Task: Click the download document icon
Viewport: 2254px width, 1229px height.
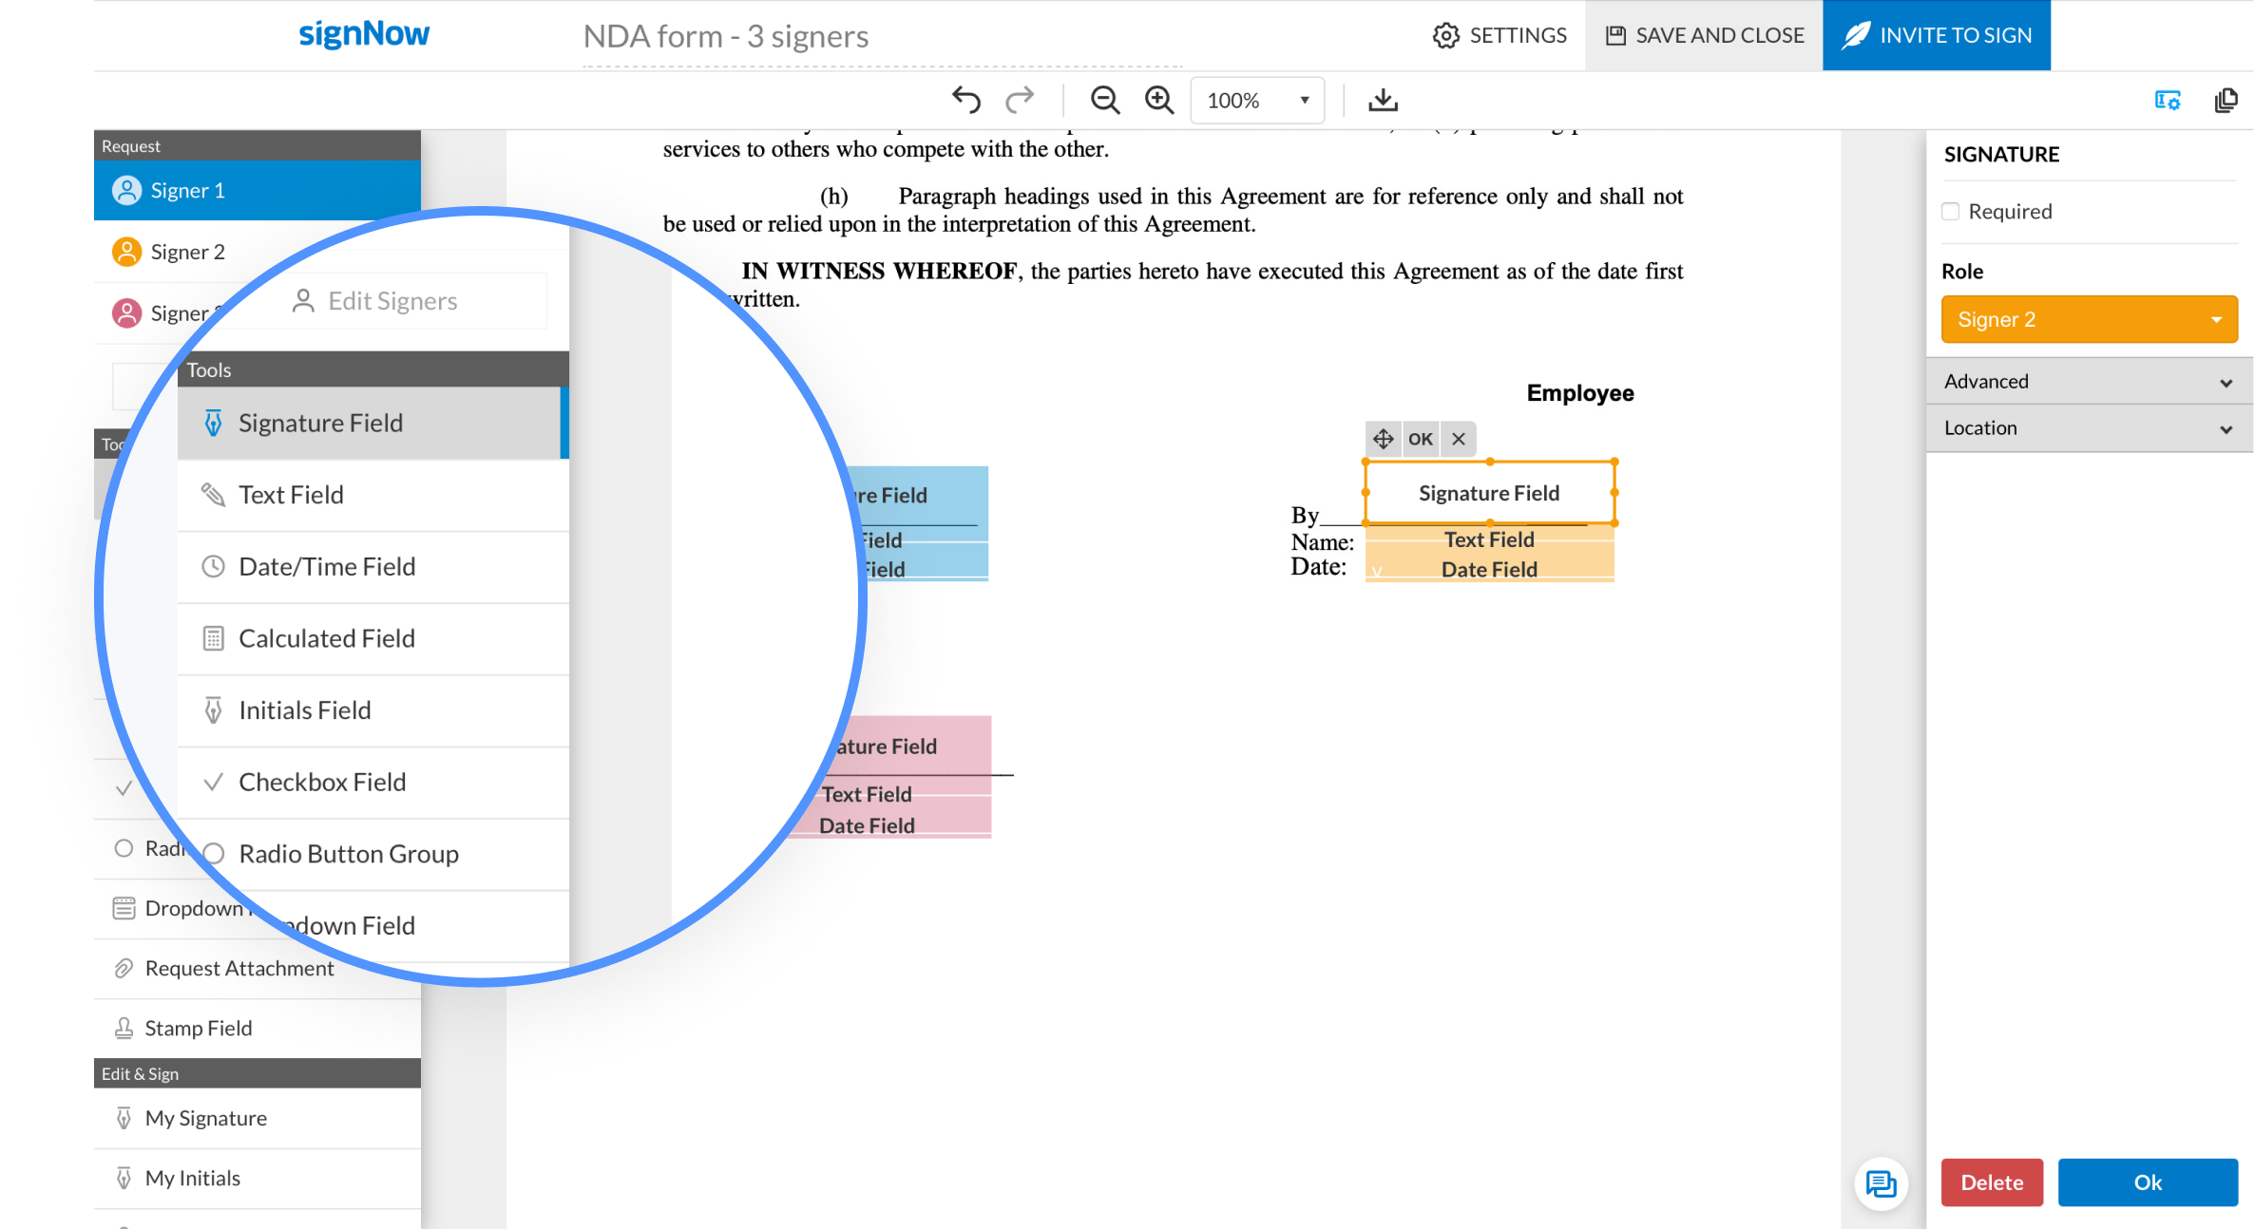Action: click(1383, 100)
